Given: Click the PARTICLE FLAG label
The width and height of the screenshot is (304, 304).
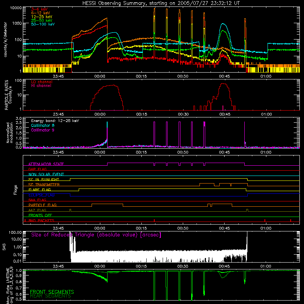Looking at the screenshot, I should click(x=43, y=205).
